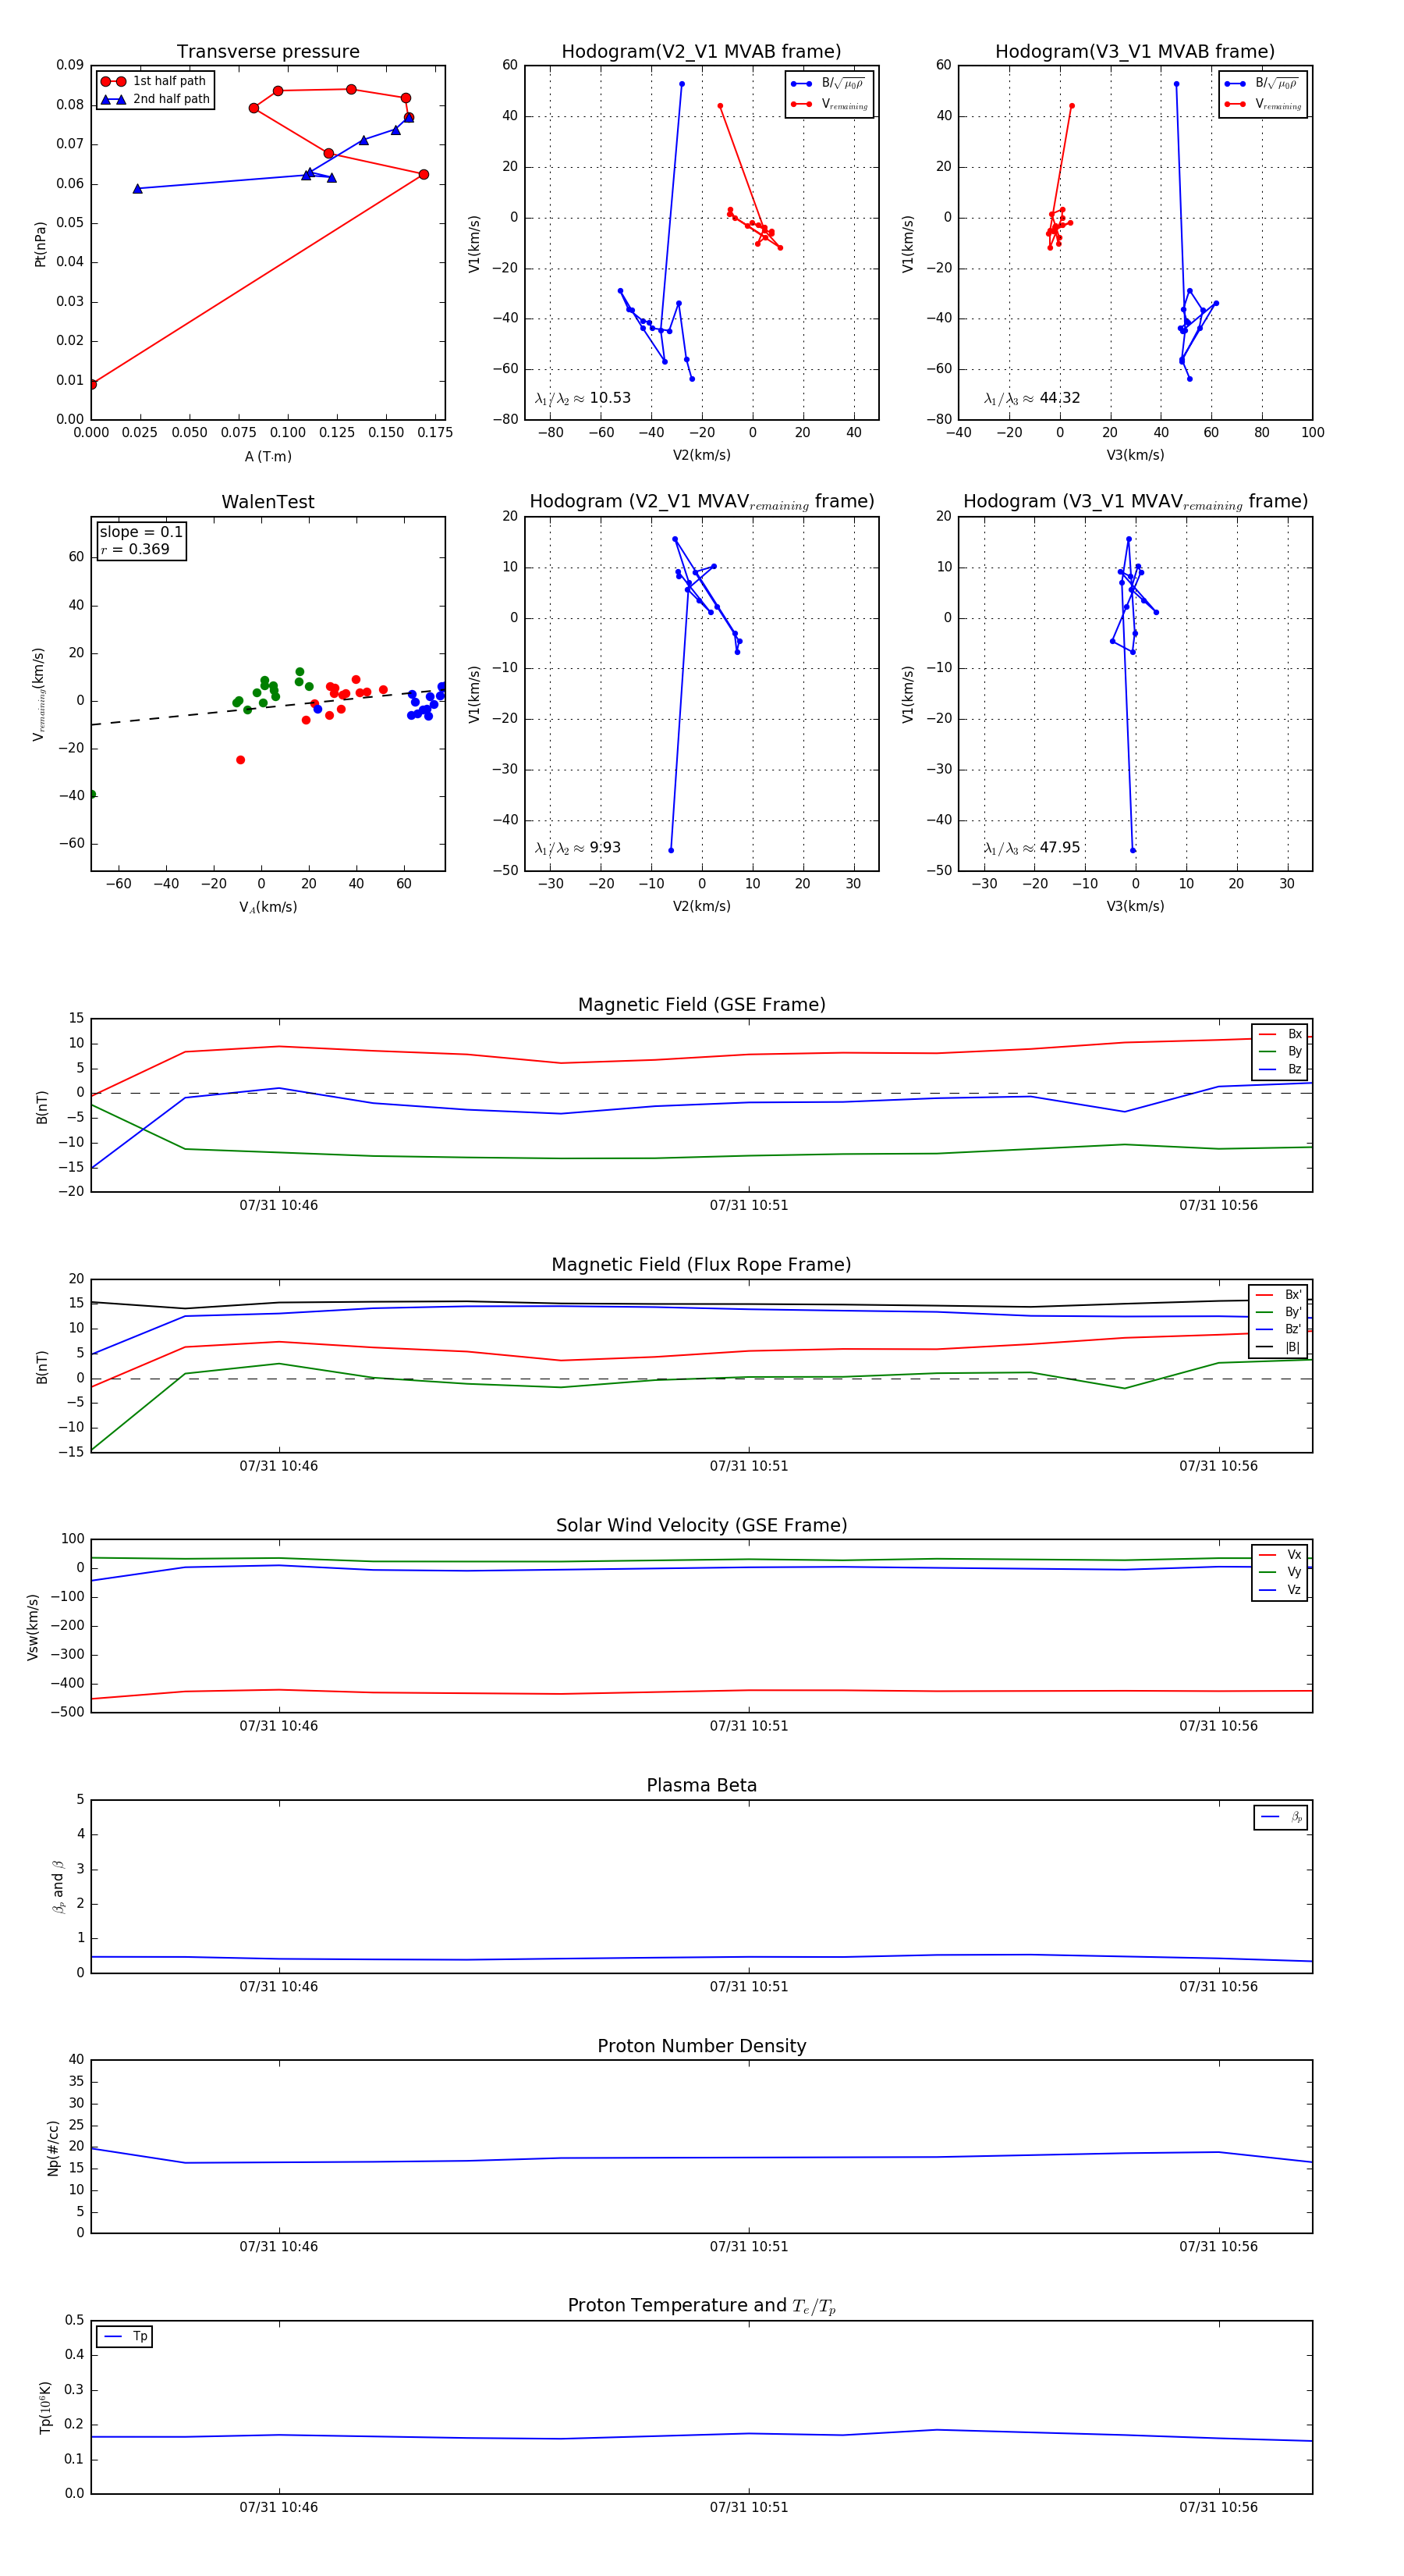Click the "Proton Temperature and Te/Tp" title

click(x=701, y=2306)
